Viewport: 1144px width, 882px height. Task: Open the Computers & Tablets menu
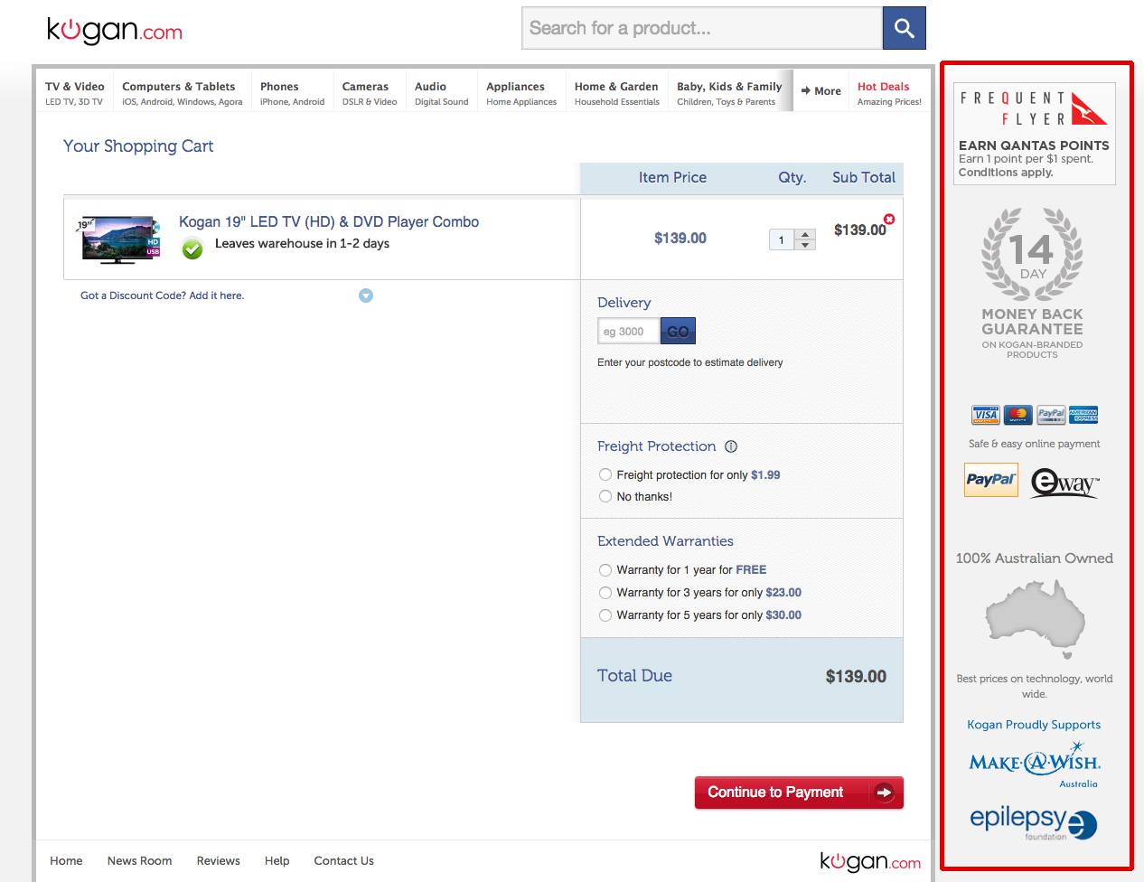point(182,92)
